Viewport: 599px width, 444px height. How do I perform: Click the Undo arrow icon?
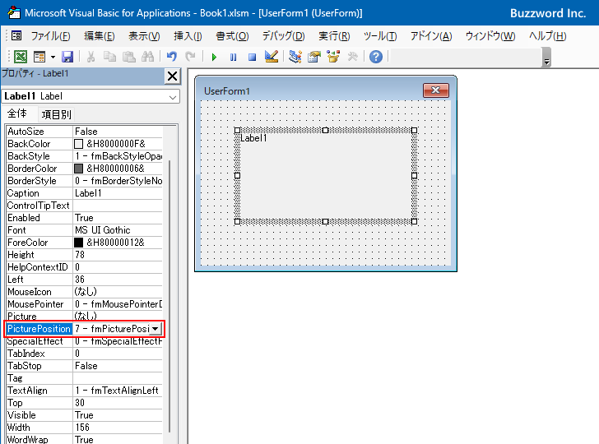(x=171, y=57)
